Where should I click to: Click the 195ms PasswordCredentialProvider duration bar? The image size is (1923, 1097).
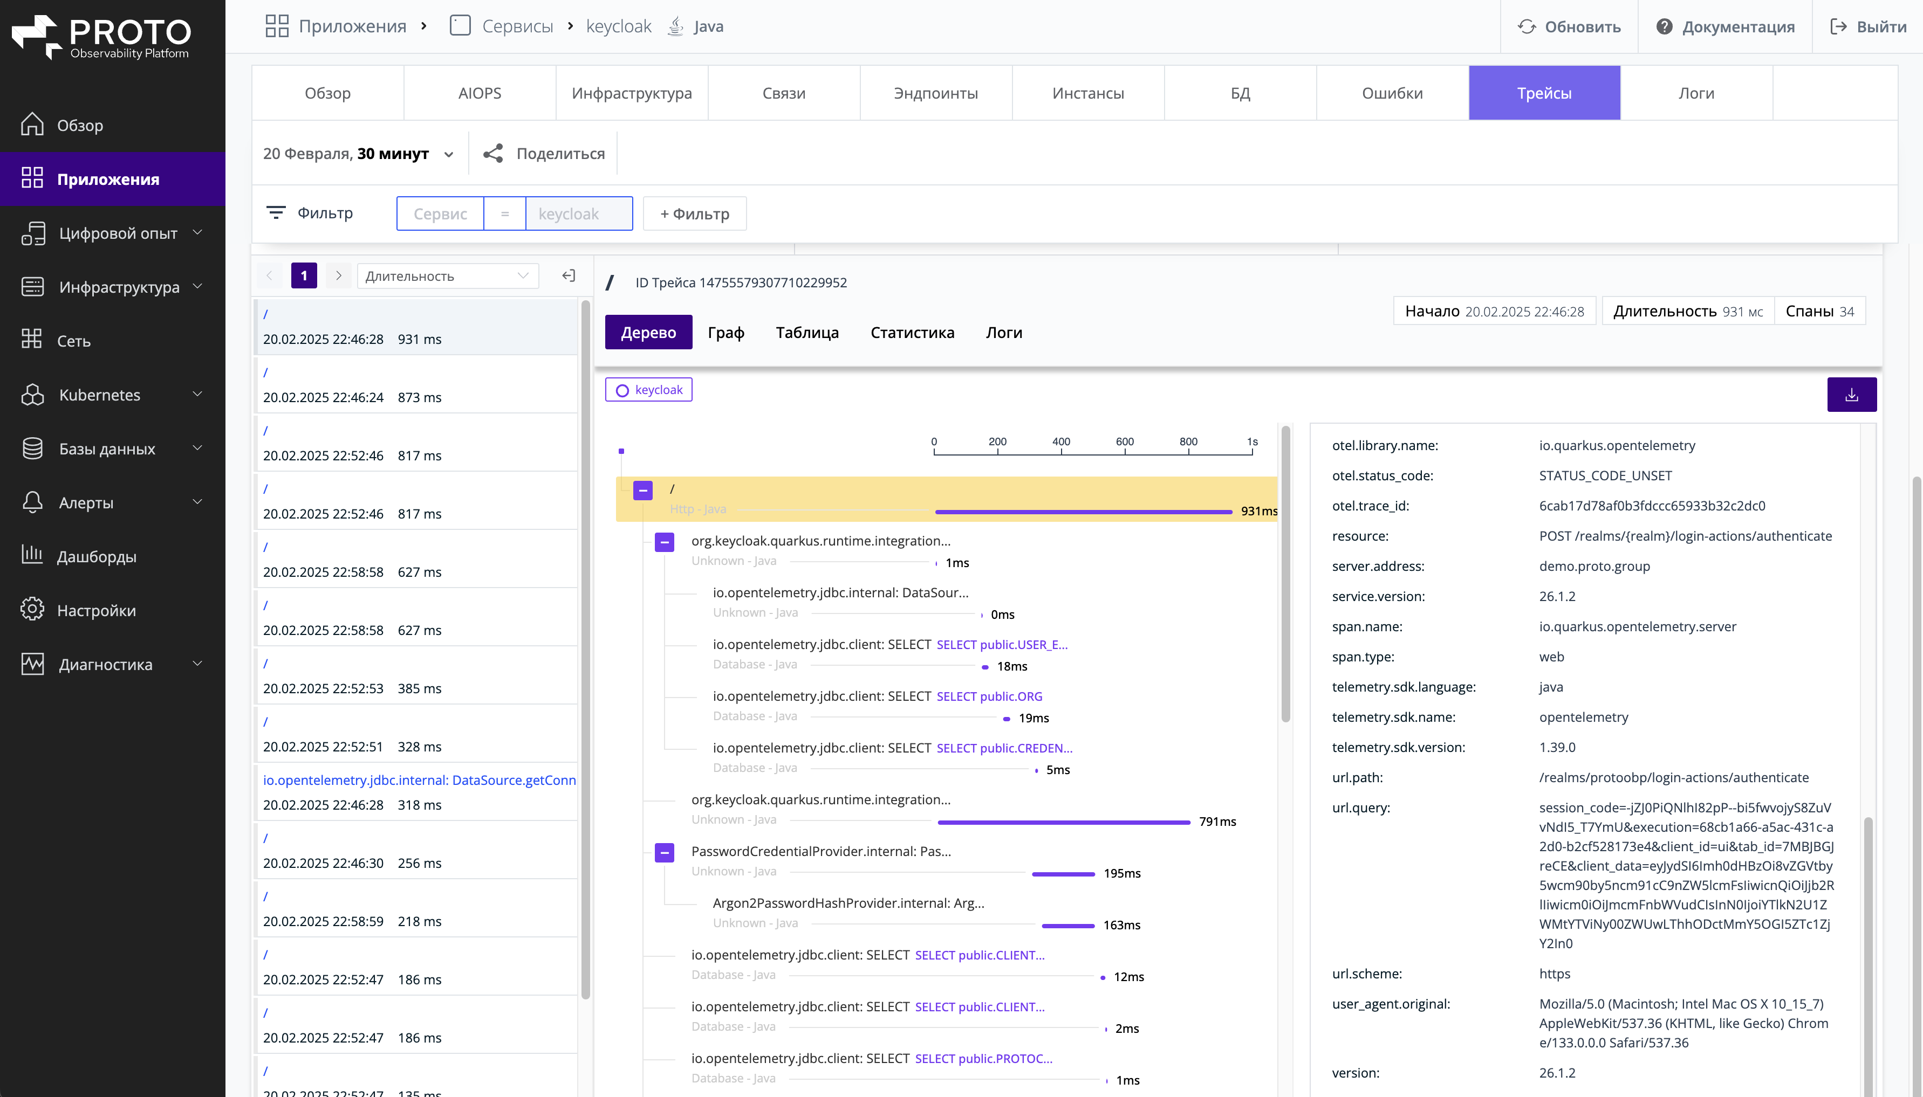point(1063,874)
